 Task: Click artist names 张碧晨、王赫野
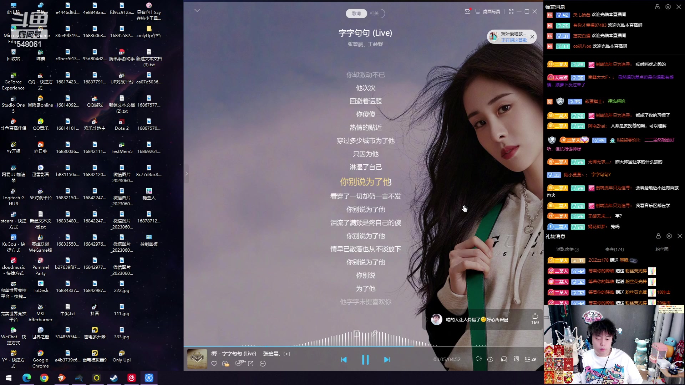365,44
